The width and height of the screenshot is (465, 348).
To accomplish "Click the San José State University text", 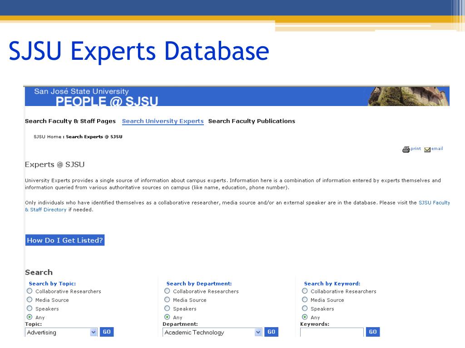I will pyautogui.click(x=81, y=91).
